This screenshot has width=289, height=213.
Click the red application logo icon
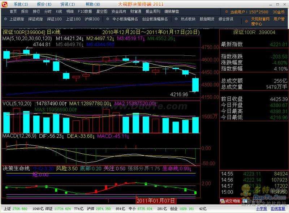click(x=4, y=4)
